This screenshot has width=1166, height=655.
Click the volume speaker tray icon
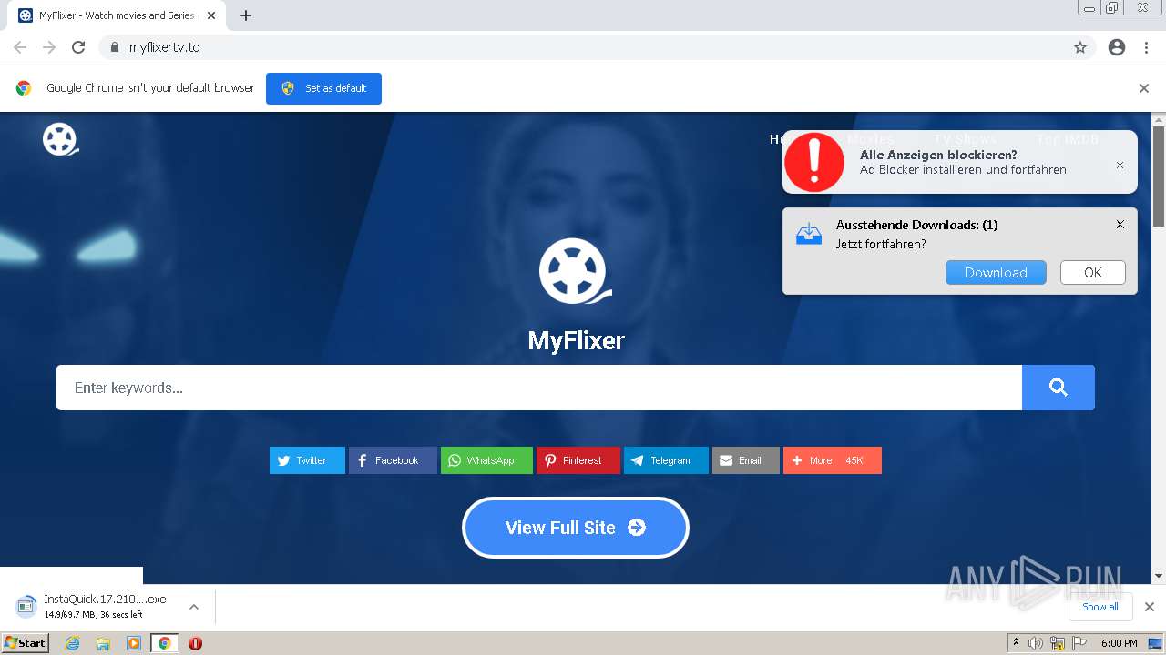(x=1036, y=643)
